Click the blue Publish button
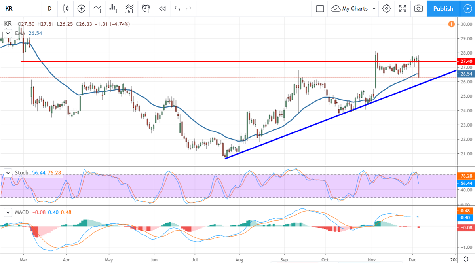The height and width of the screenshot is (263, 475). [x=443, y=8]
